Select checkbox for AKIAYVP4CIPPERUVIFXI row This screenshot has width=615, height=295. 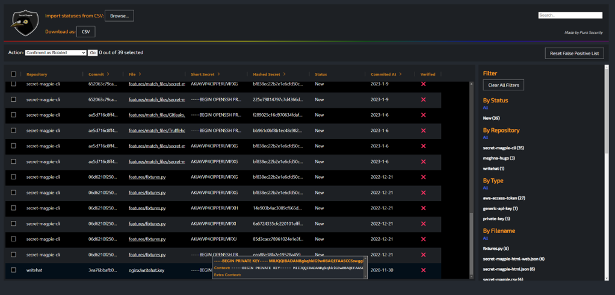pos(13,223)
